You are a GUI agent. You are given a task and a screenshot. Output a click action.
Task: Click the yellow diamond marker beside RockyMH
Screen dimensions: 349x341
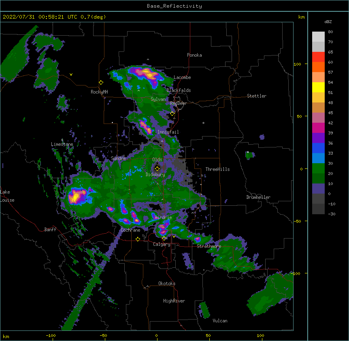point(101,83)
